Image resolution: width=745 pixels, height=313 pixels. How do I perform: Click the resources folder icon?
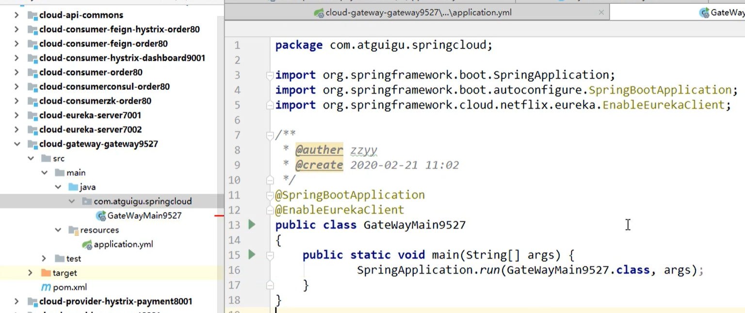(x=73, y=230)
